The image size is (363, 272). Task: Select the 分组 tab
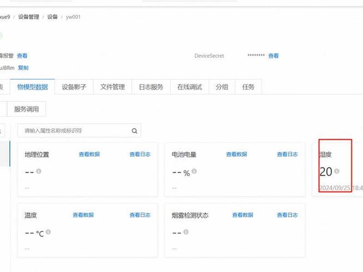222,87
